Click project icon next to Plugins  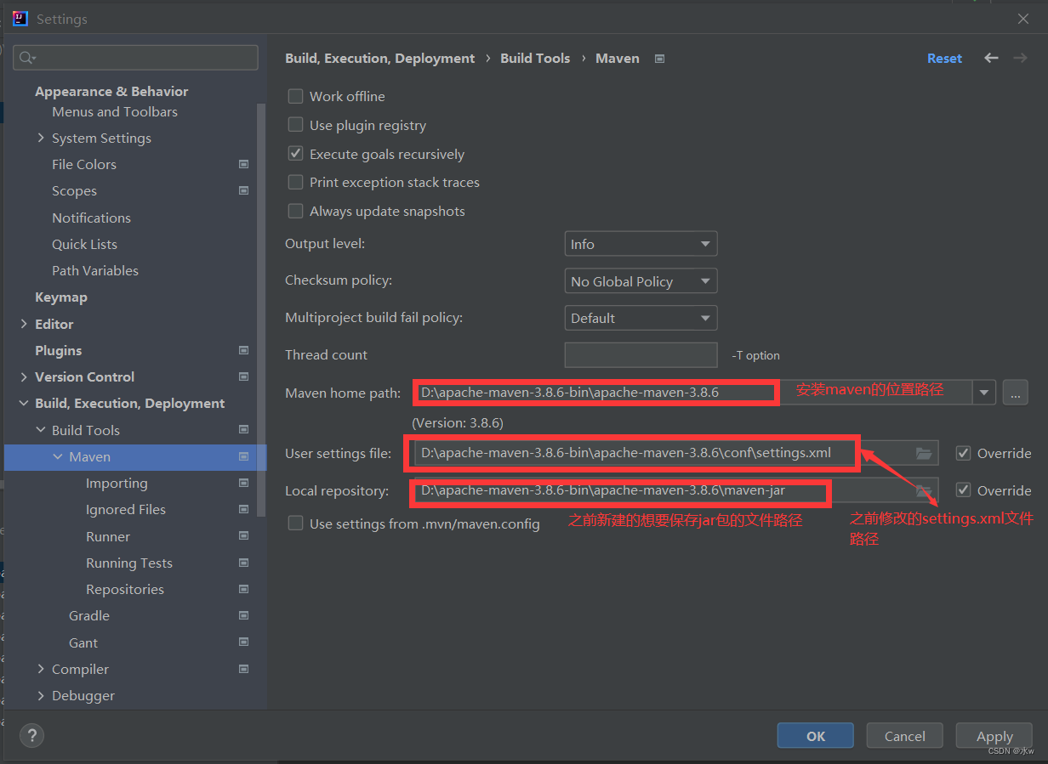[244, 350]
